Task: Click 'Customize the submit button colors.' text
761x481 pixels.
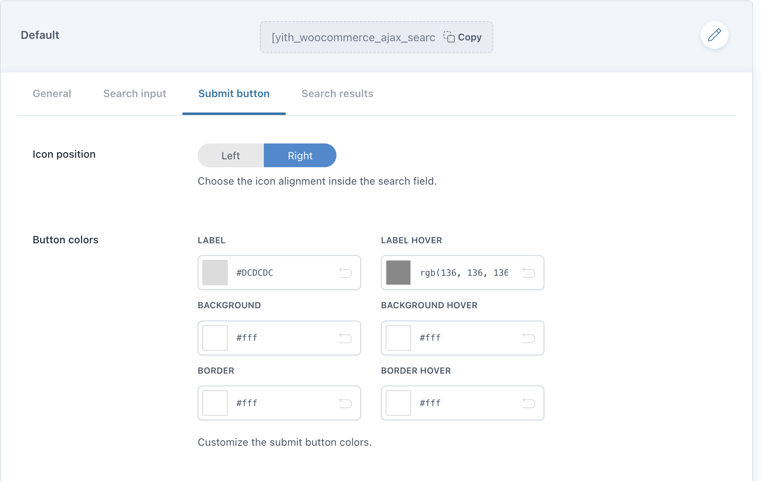Action: 284,442
